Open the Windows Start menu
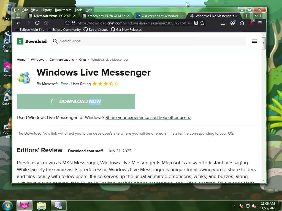282x211 pixels. [x=7, y=206]
